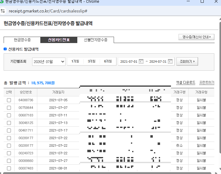Switch to the 선불전자영수증 tab

click(x=95, y=40)
